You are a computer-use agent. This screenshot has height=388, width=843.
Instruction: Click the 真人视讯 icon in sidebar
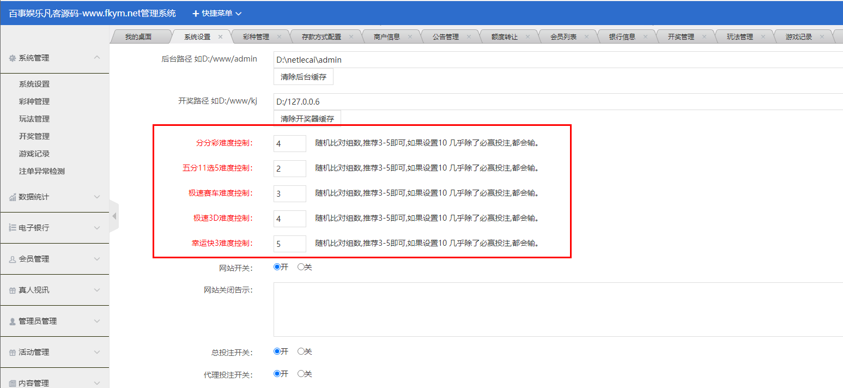click(13, 290)
